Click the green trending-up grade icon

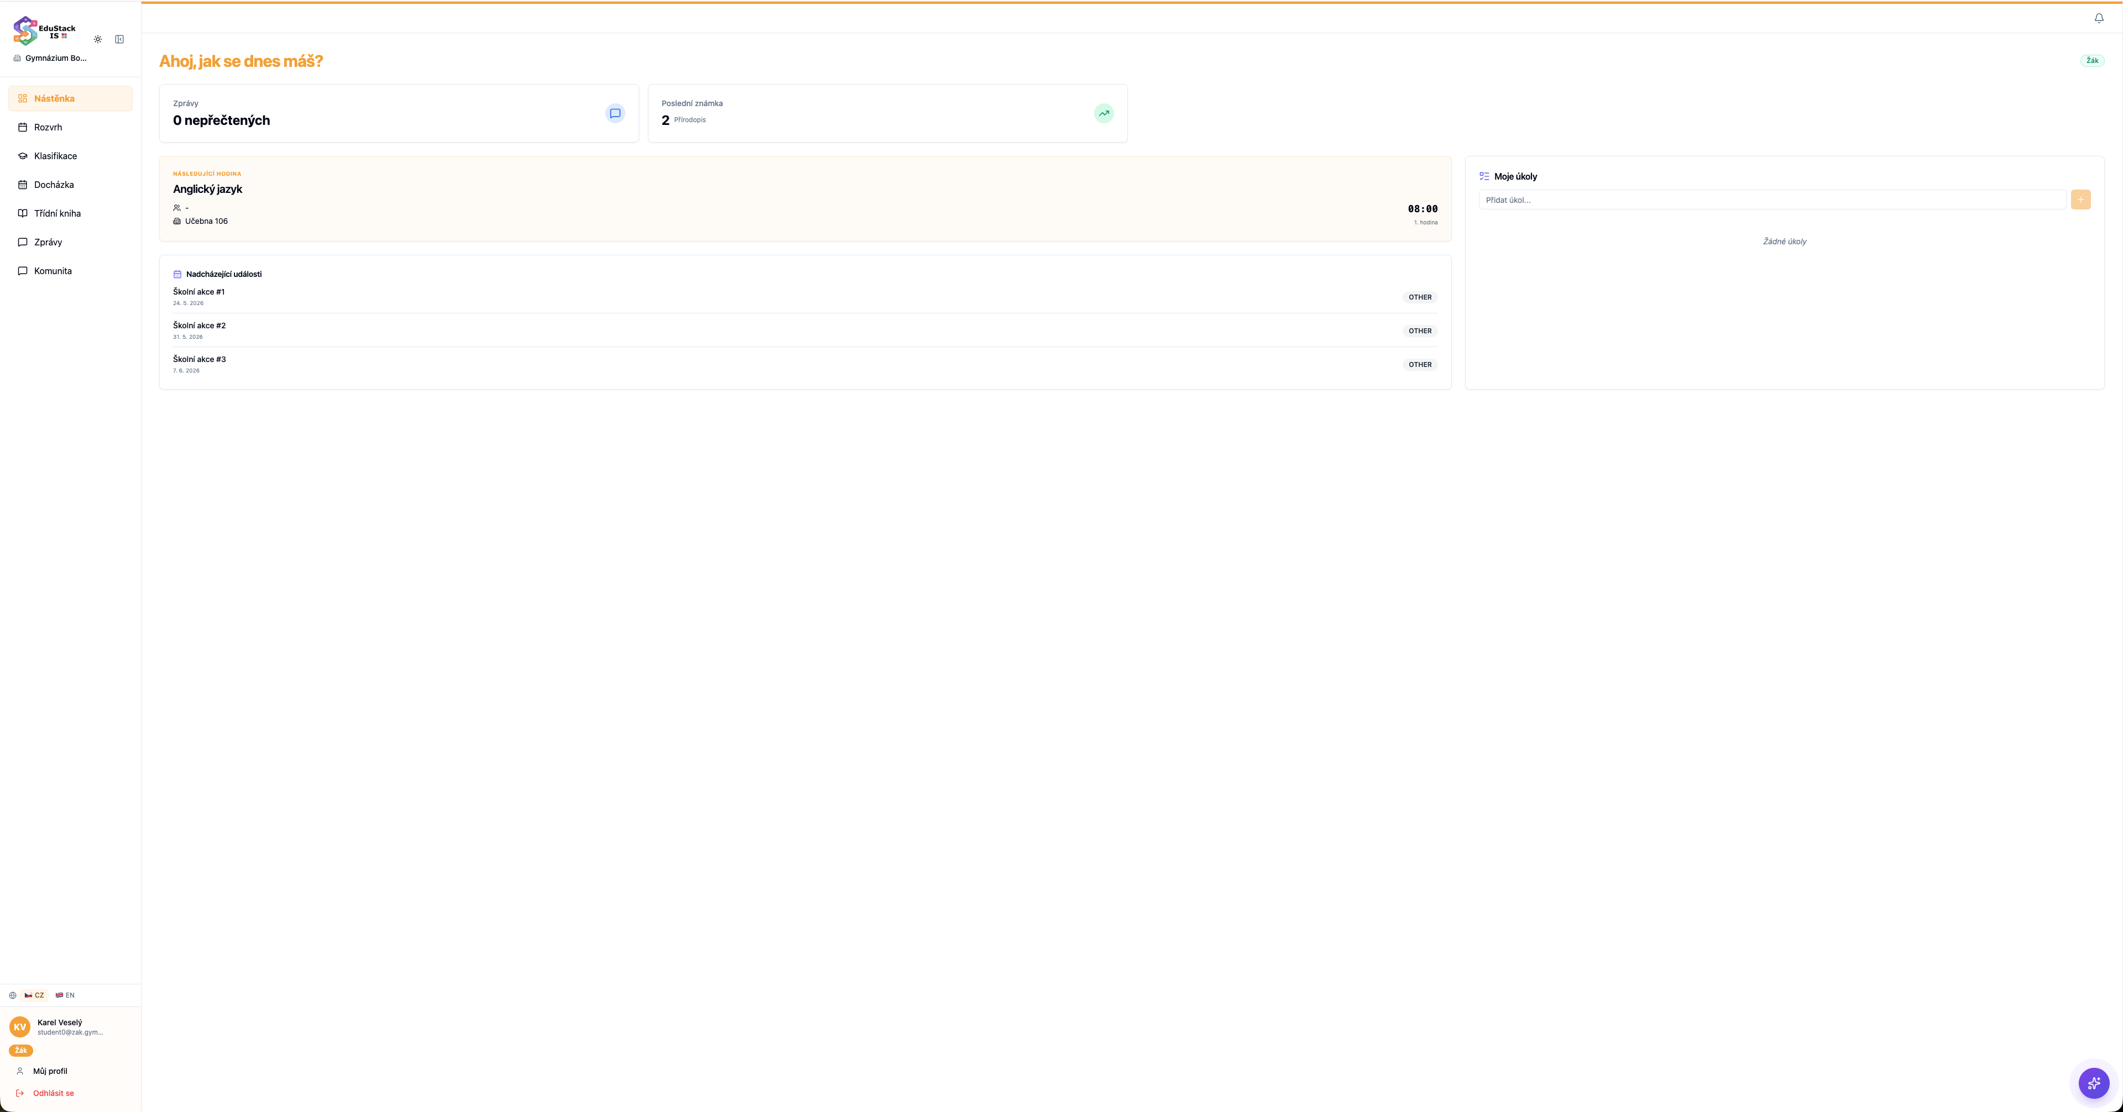(1104, 114)
